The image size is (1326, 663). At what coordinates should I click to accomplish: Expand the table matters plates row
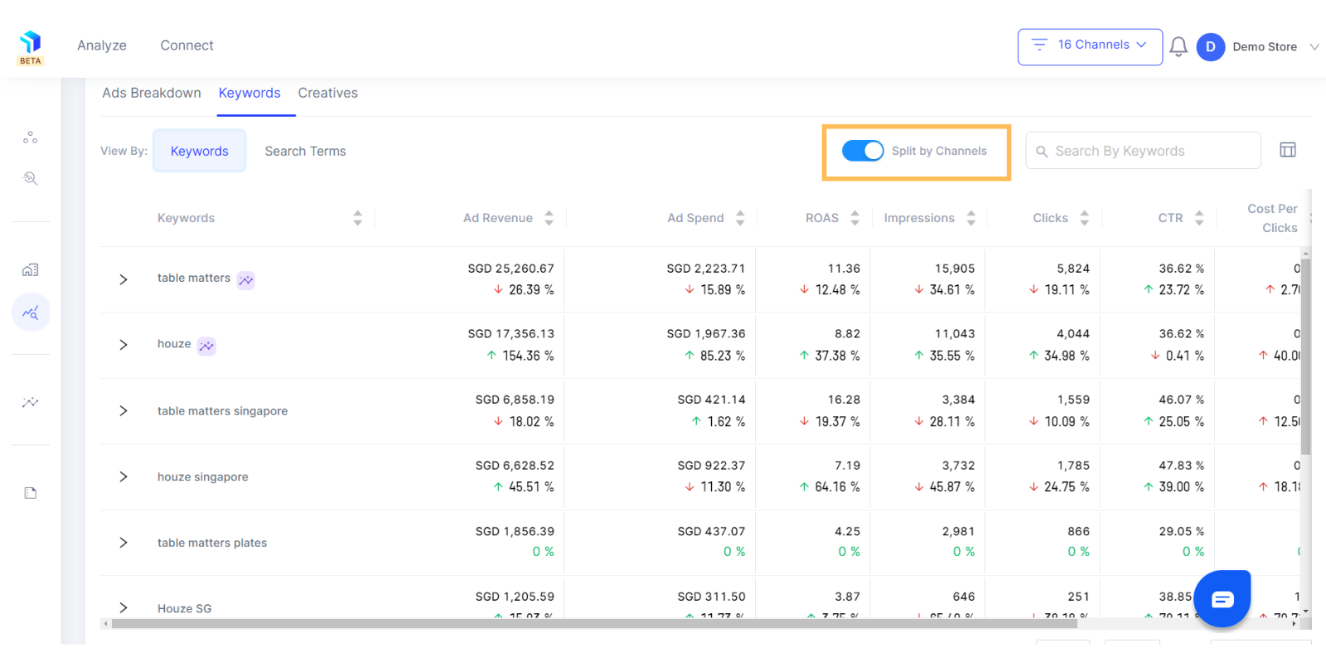tap(123, 543)
